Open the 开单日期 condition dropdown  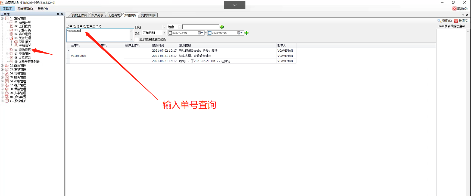[164, 33]
